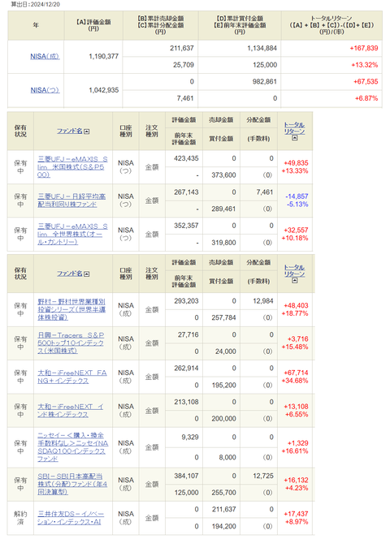Click the +17,437 return value
The width and height of the screenshot is (390, 539).
click(x=296, y=514)
